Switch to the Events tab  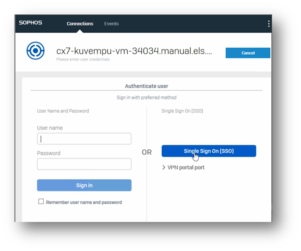111,24
